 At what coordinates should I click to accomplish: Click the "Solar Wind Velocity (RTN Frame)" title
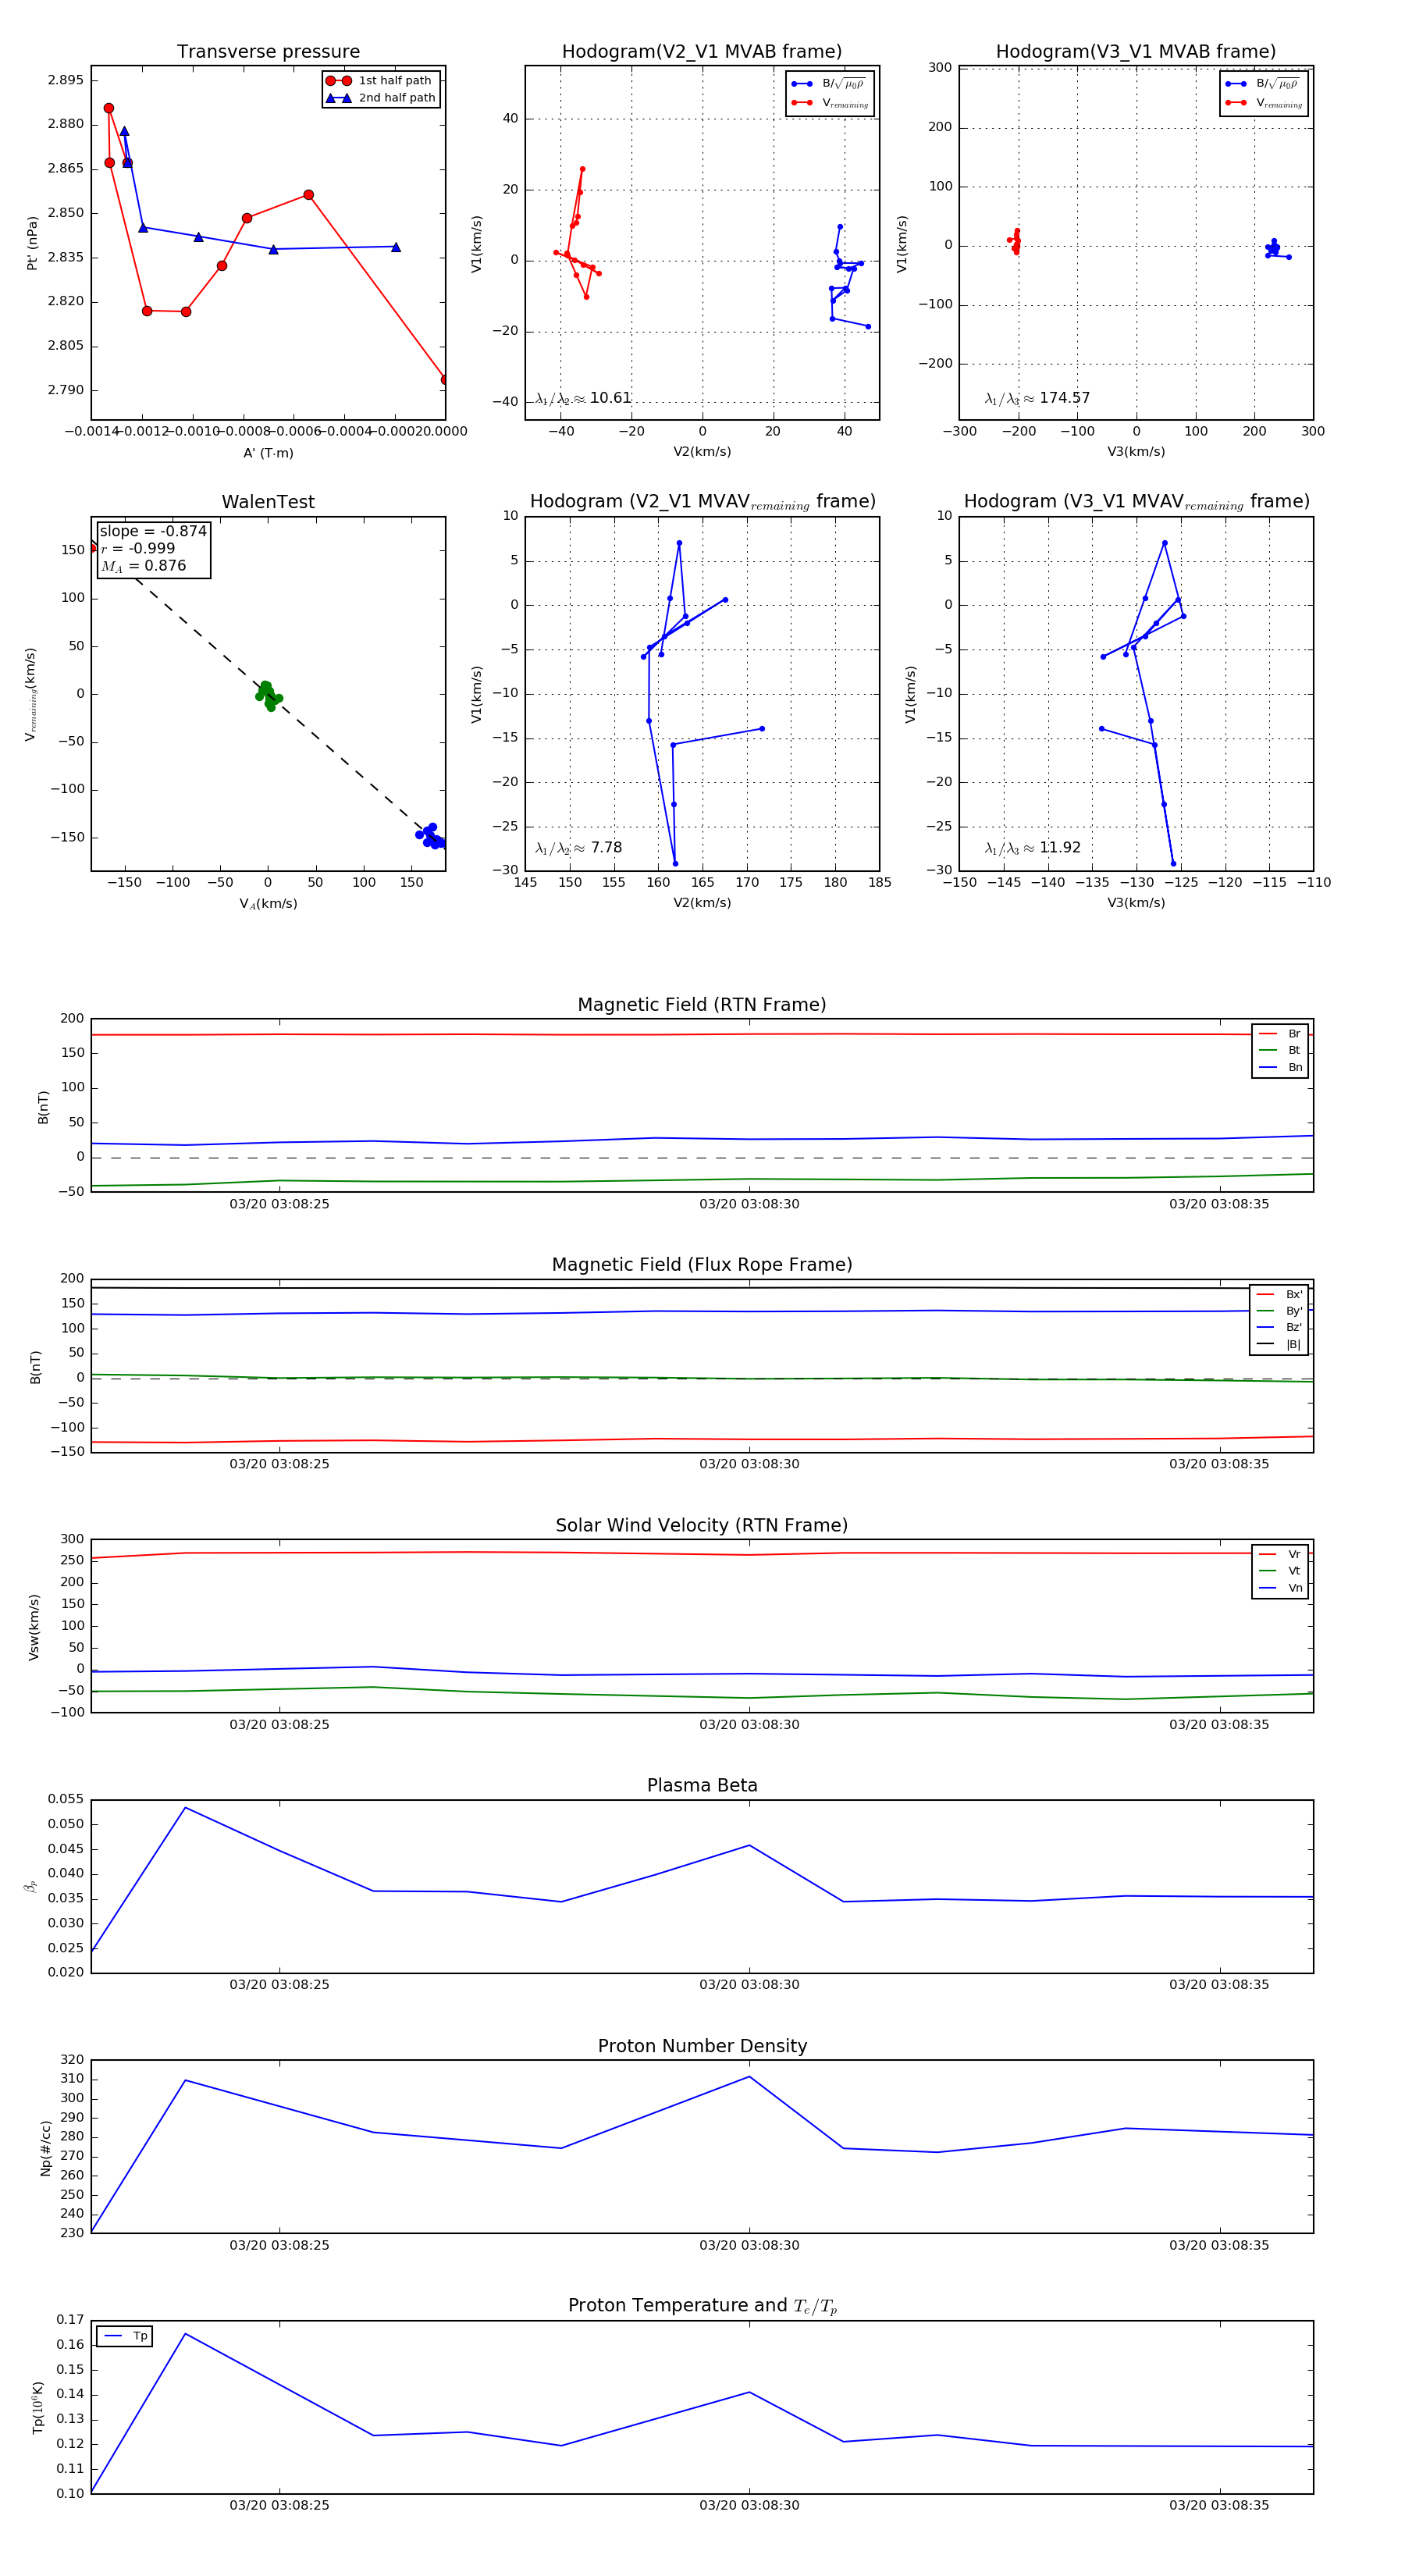tap(702, 1526)
